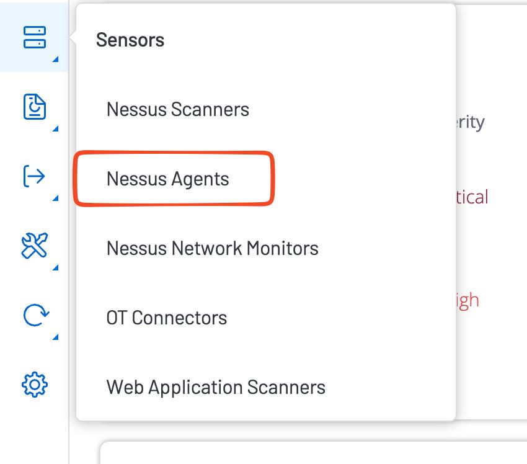Click the circular refresh arrow sidebar icon
Viewport: 527px width, 464px height.
pos(34,316)
